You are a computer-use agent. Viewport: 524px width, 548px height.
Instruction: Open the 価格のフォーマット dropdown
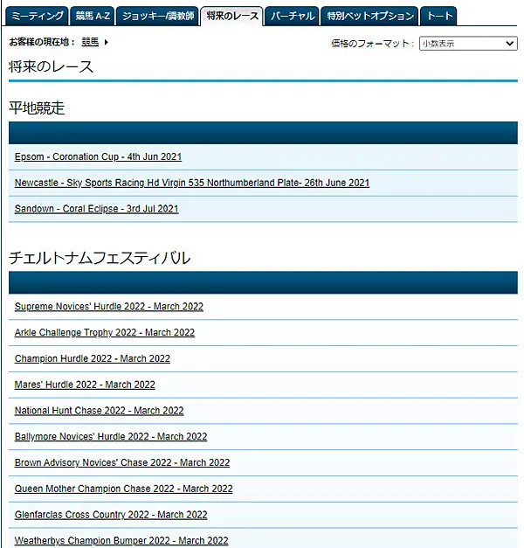[x=467, y=43]
